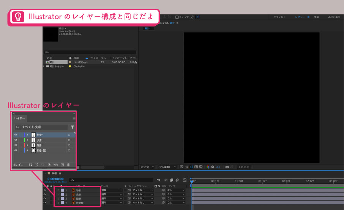Open blend mode dropdown for 秒針 layer
The height and width of the screenshot is (210, 344).
pos(112,190)
